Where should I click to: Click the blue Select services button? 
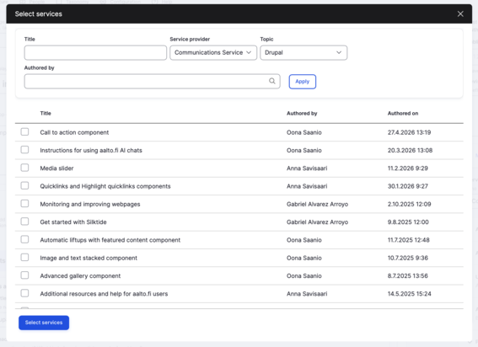click(44, 323)
